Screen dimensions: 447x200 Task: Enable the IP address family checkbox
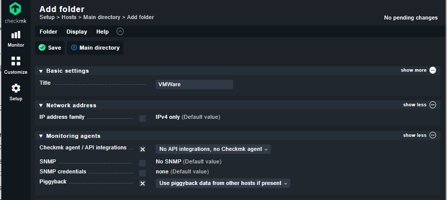142,118
